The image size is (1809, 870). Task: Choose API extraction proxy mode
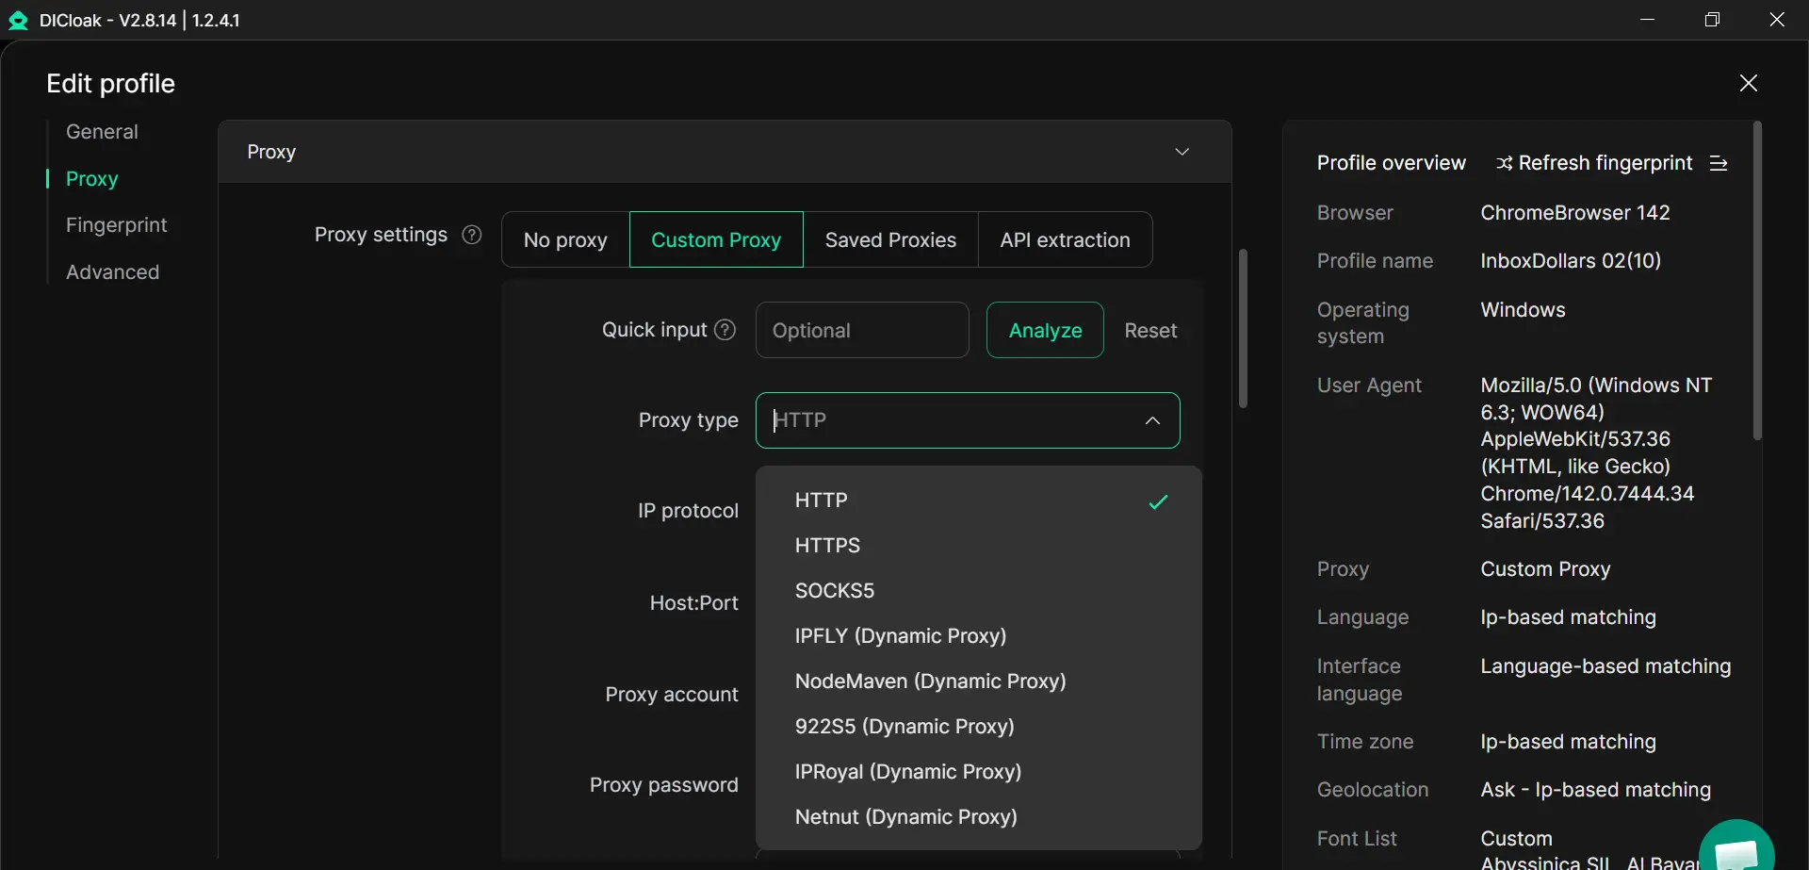[1065, 240]
